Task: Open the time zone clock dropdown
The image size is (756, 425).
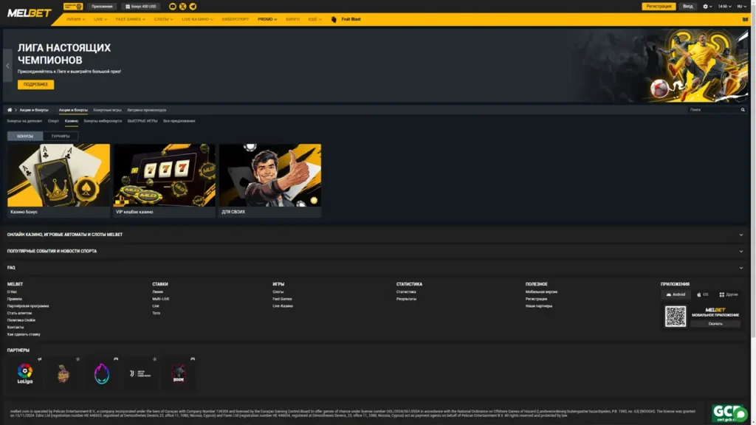Action: (725, 6)
